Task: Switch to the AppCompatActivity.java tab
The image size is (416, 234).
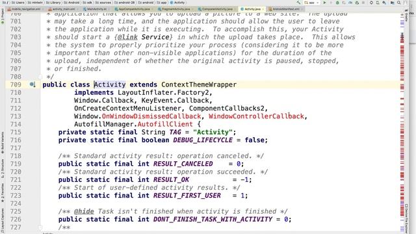Action: (x=134, y=9)
